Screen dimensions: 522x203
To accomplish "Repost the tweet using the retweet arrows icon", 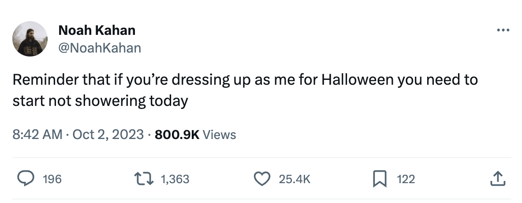I will tap(143, 179).
